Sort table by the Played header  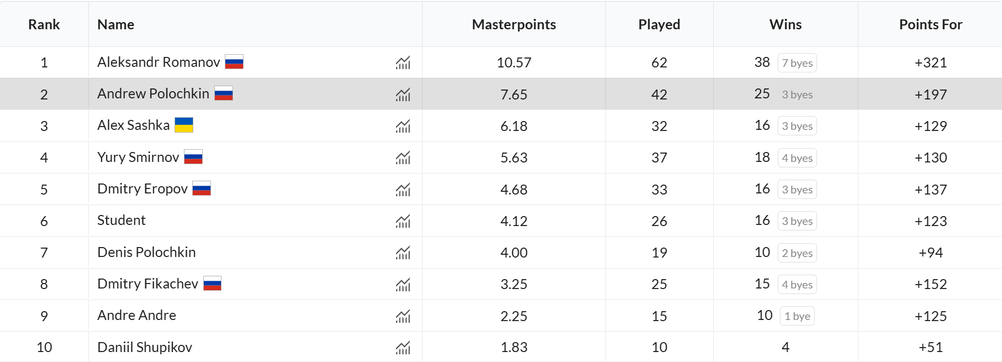pyautogui.click(x=659, y=24)
